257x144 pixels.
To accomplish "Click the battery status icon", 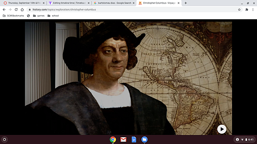I will click(x=246, y=140).
